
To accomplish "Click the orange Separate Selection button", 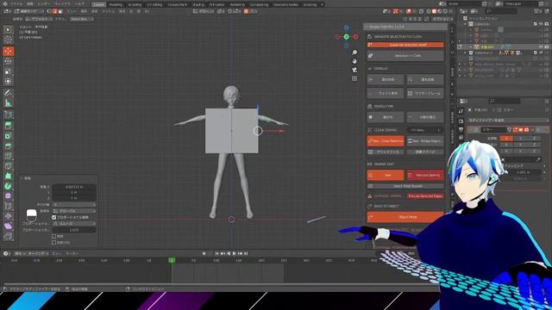I will (x=405, y=45).
